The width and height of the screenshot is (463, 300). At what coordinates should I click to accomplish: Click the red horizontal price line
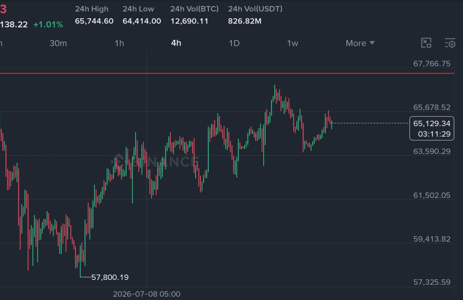coord(227,73)
